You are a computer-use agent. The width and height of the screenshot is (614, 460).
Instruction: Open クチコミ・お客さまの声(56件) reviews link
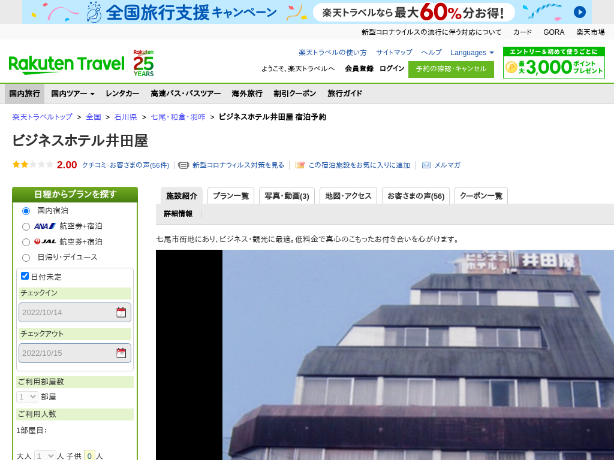[x=126, y=165]
